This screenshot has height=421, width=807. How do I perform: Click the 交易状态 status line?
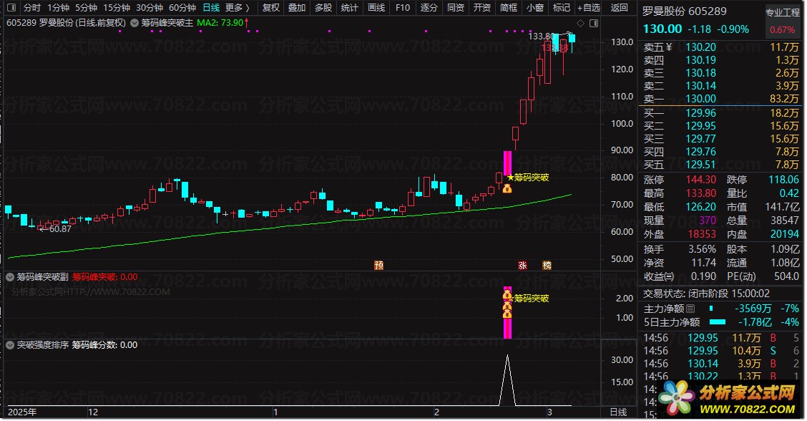pos(706,294)
